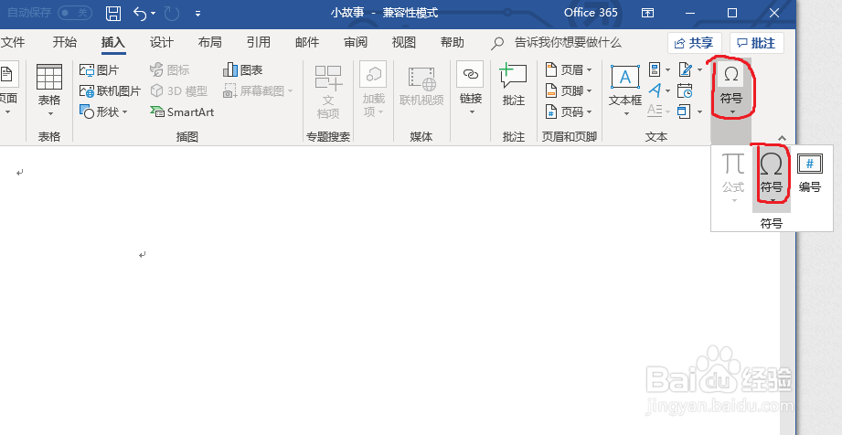This screenshot has width=842, height=435.
Task: Click the 批注 button beside 共享
Action: (757, 43)
